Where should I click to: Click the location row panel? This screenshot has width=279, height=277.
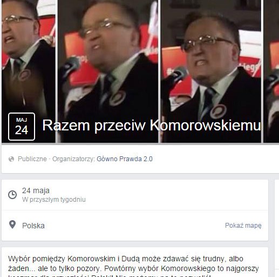pos(135,226)
